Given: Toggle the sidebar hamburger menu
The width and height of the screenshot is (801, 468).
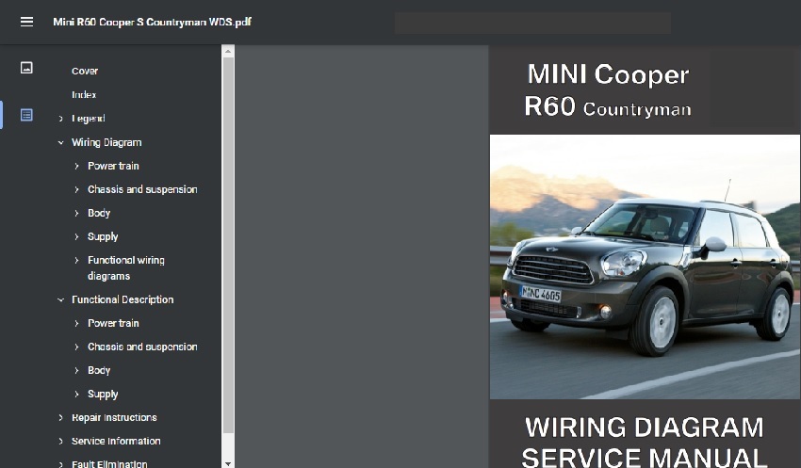Looking at the screenshot, I should (26, 22).
